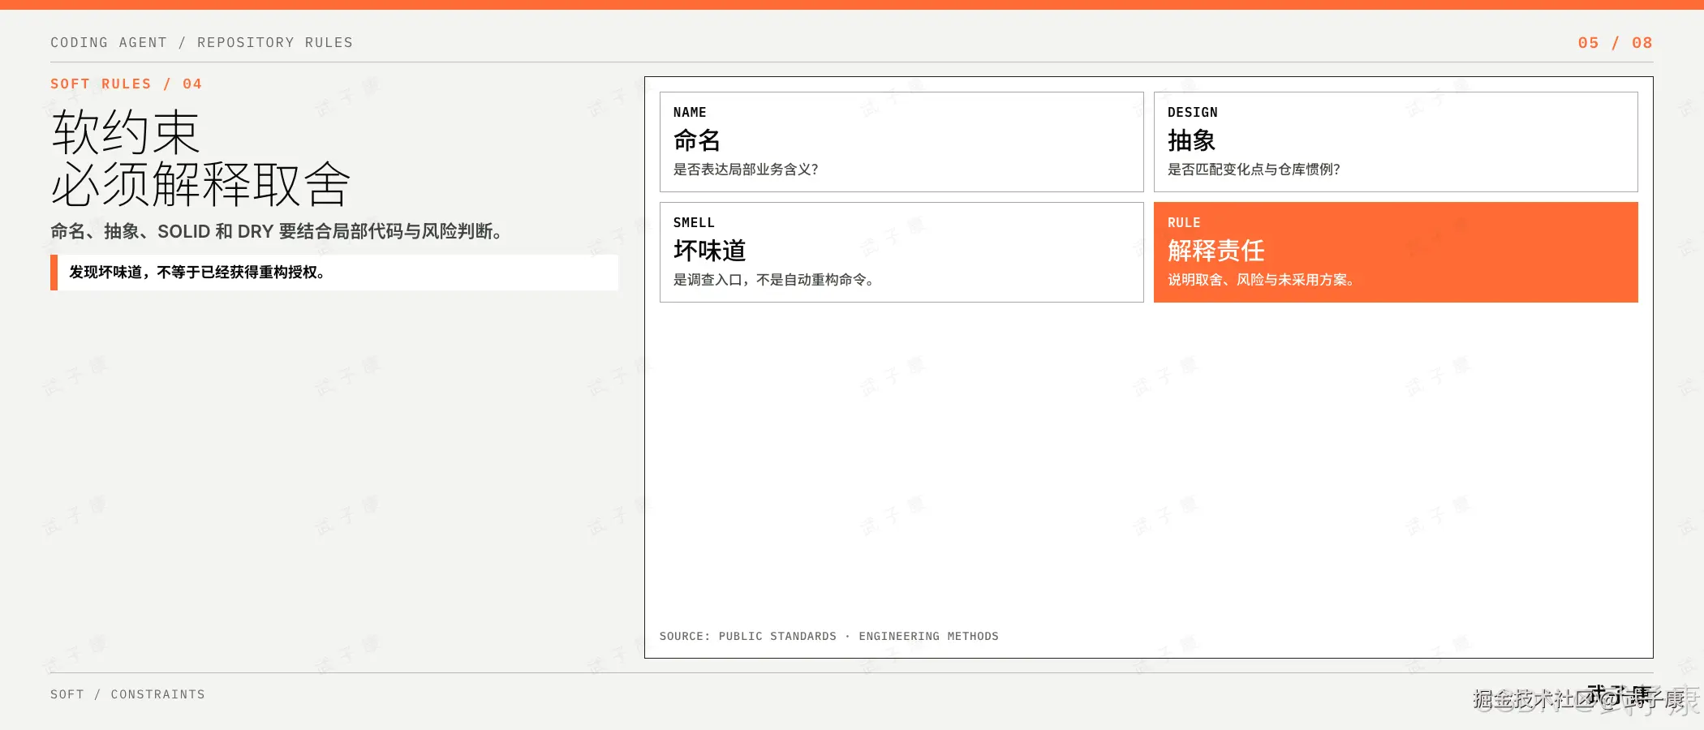
Task: Select the NAME 命名 card
Action: pyautogui.click(x=901, y=142)
